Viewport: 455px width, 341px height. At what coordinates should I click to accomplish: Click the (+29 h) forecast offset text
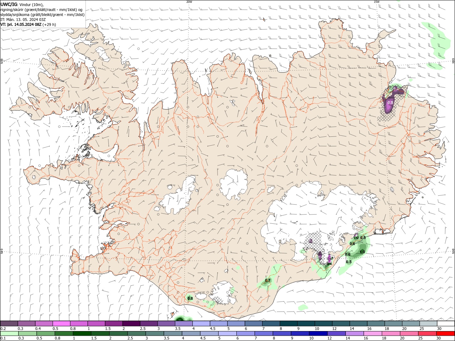point(49,25)
